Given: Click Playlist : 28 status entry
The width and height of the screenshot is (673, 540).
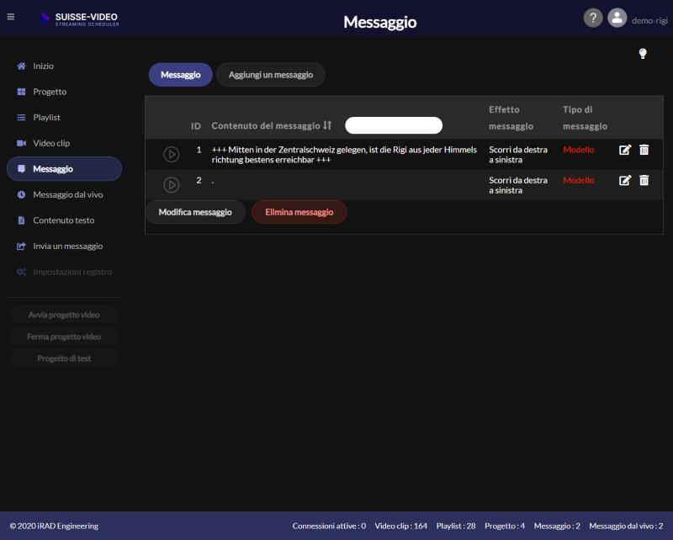Looking at the screenshot, I should pyautogui.click(x=456, y=526).
